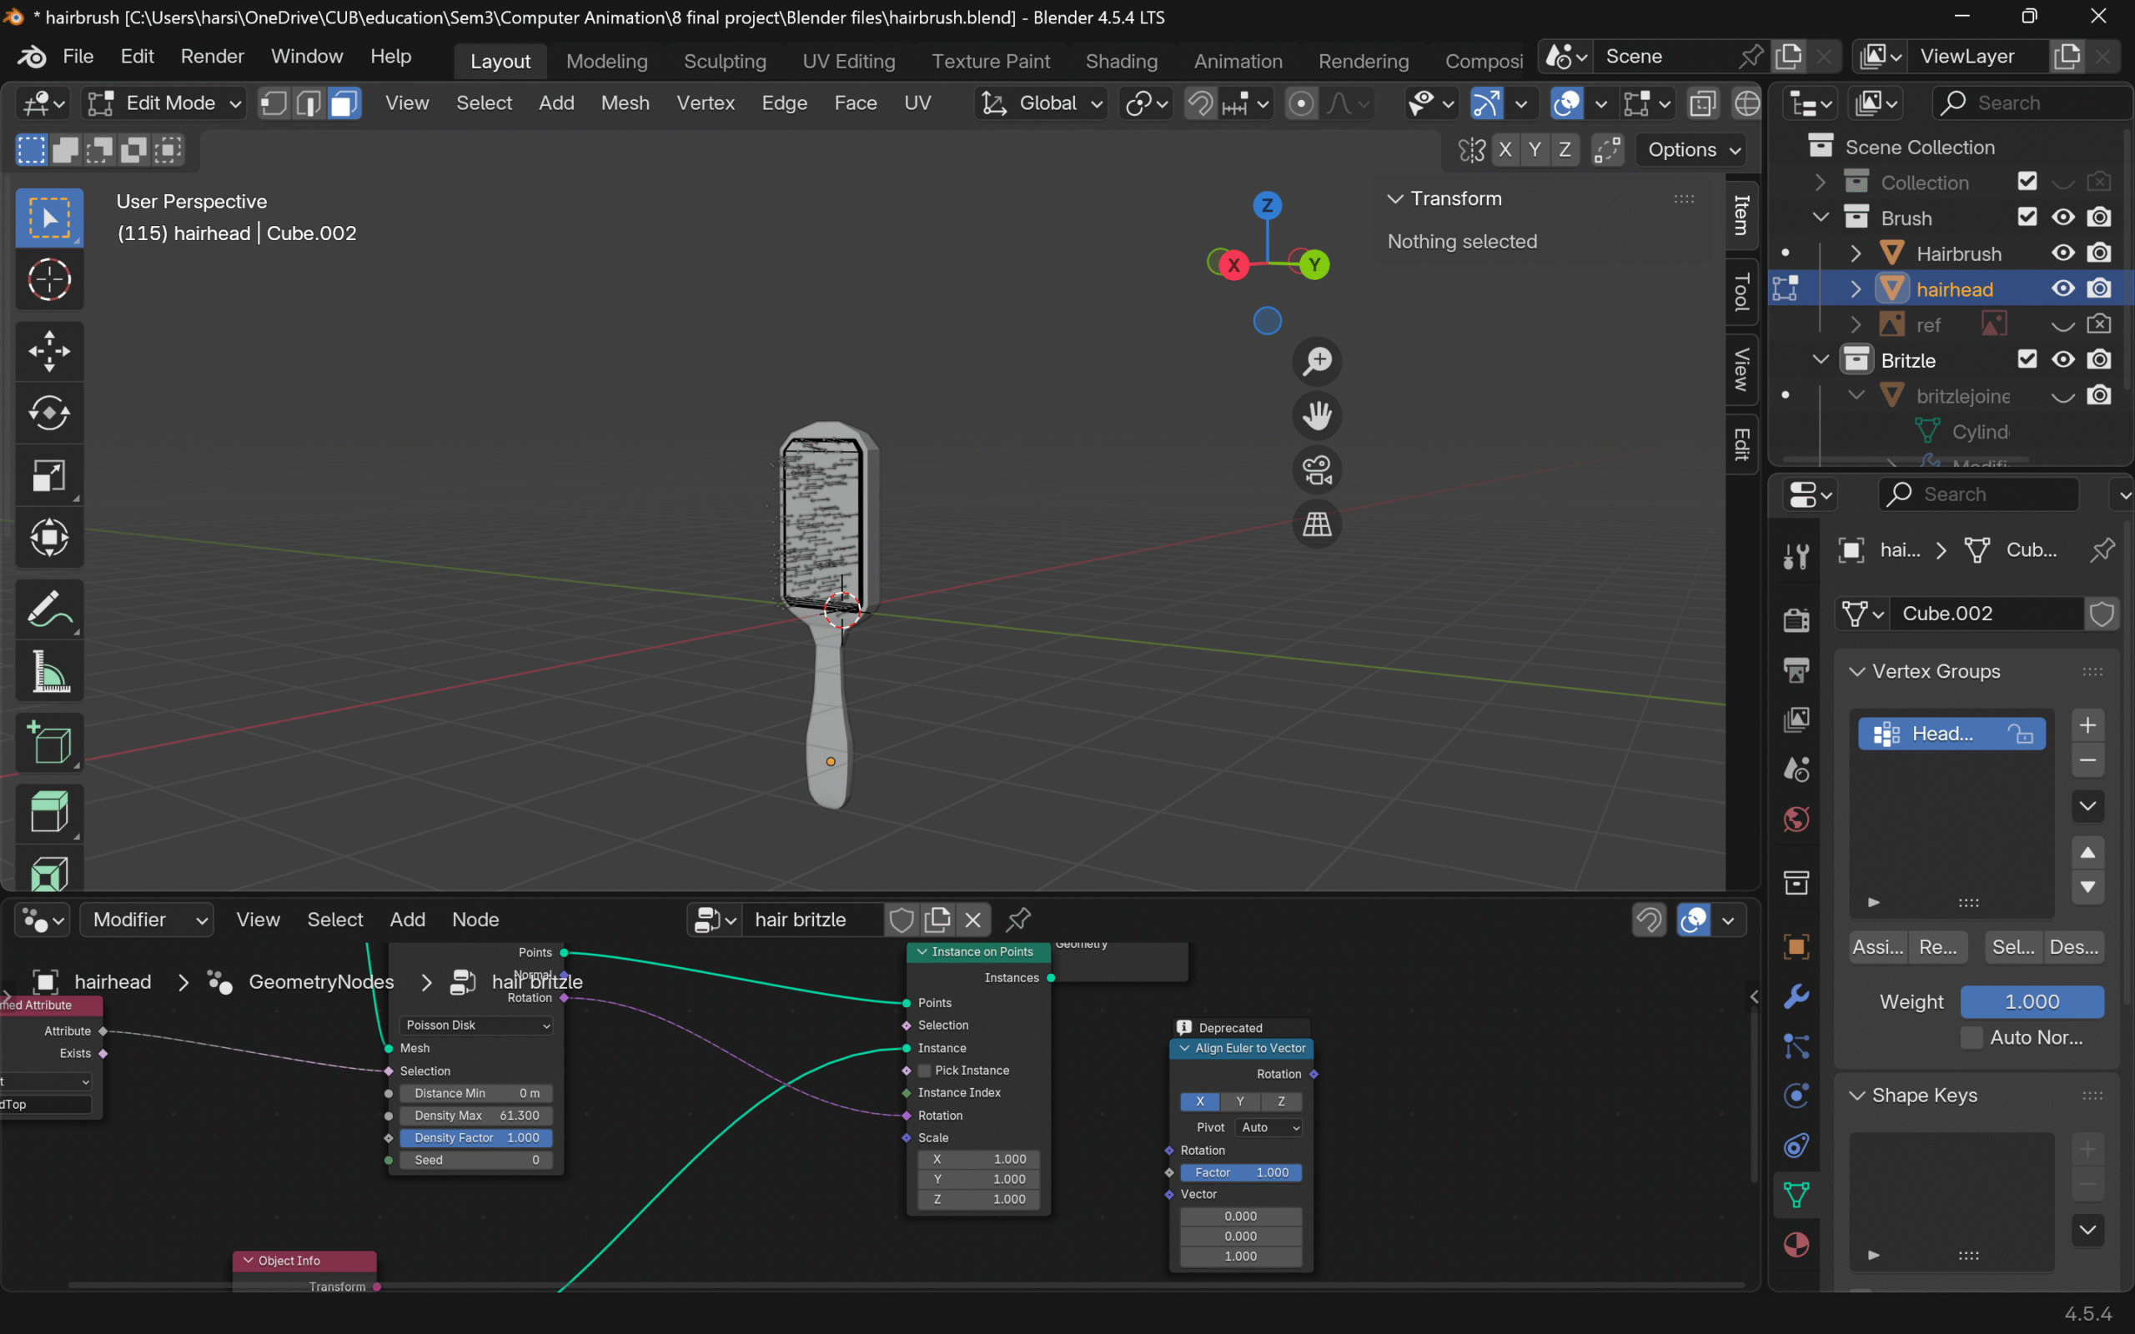Open Poisson Disk distribution dropdown
The width and height of the screenshot is (2135, 1334).
point(476,1026)
